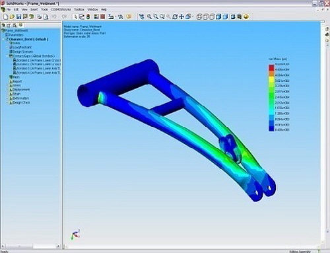The image size is (330, 253).
Task: Click the Shadows display icon
Action: (x=233, y=17)
